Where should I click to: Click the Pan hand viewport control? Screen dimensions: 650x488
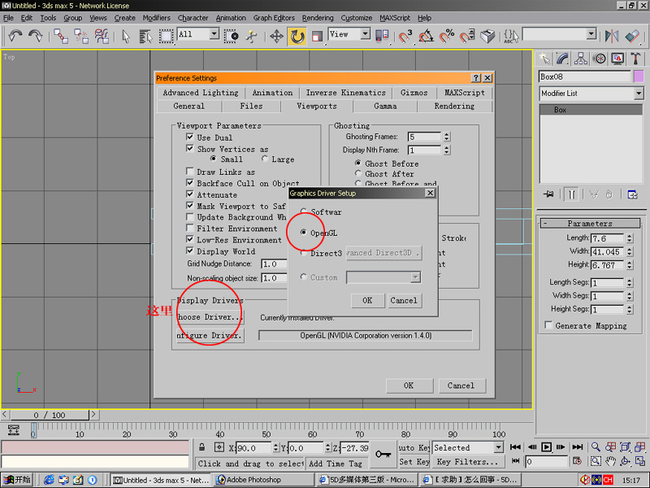point(610,461)
